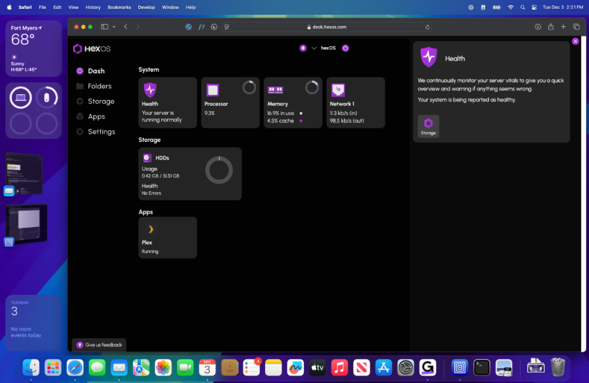Click the Storage icon in Health panel
This screenshot has height=383, width=589.
tap(428, 126)
